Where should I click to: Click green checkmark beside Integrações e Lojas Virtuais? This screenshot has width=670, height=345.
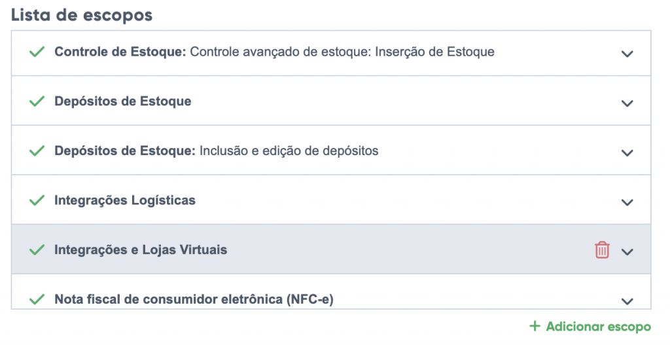click(x=37, y=250)
